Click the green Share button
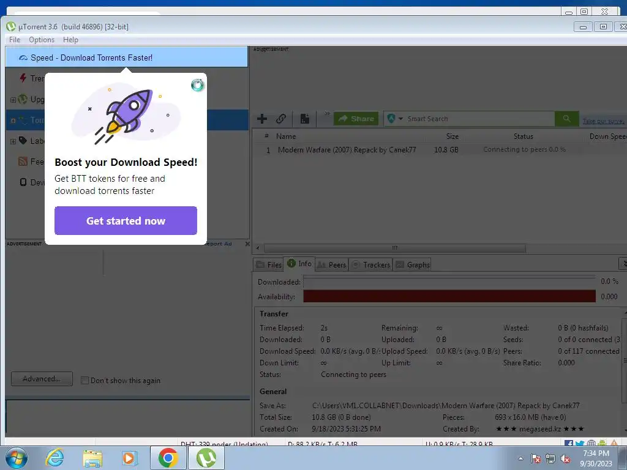This screenshot has height=470, width=627. coord(356,119)
